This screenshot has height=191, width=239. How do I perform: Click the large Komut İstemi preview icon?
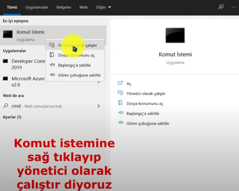coord(175,35)
